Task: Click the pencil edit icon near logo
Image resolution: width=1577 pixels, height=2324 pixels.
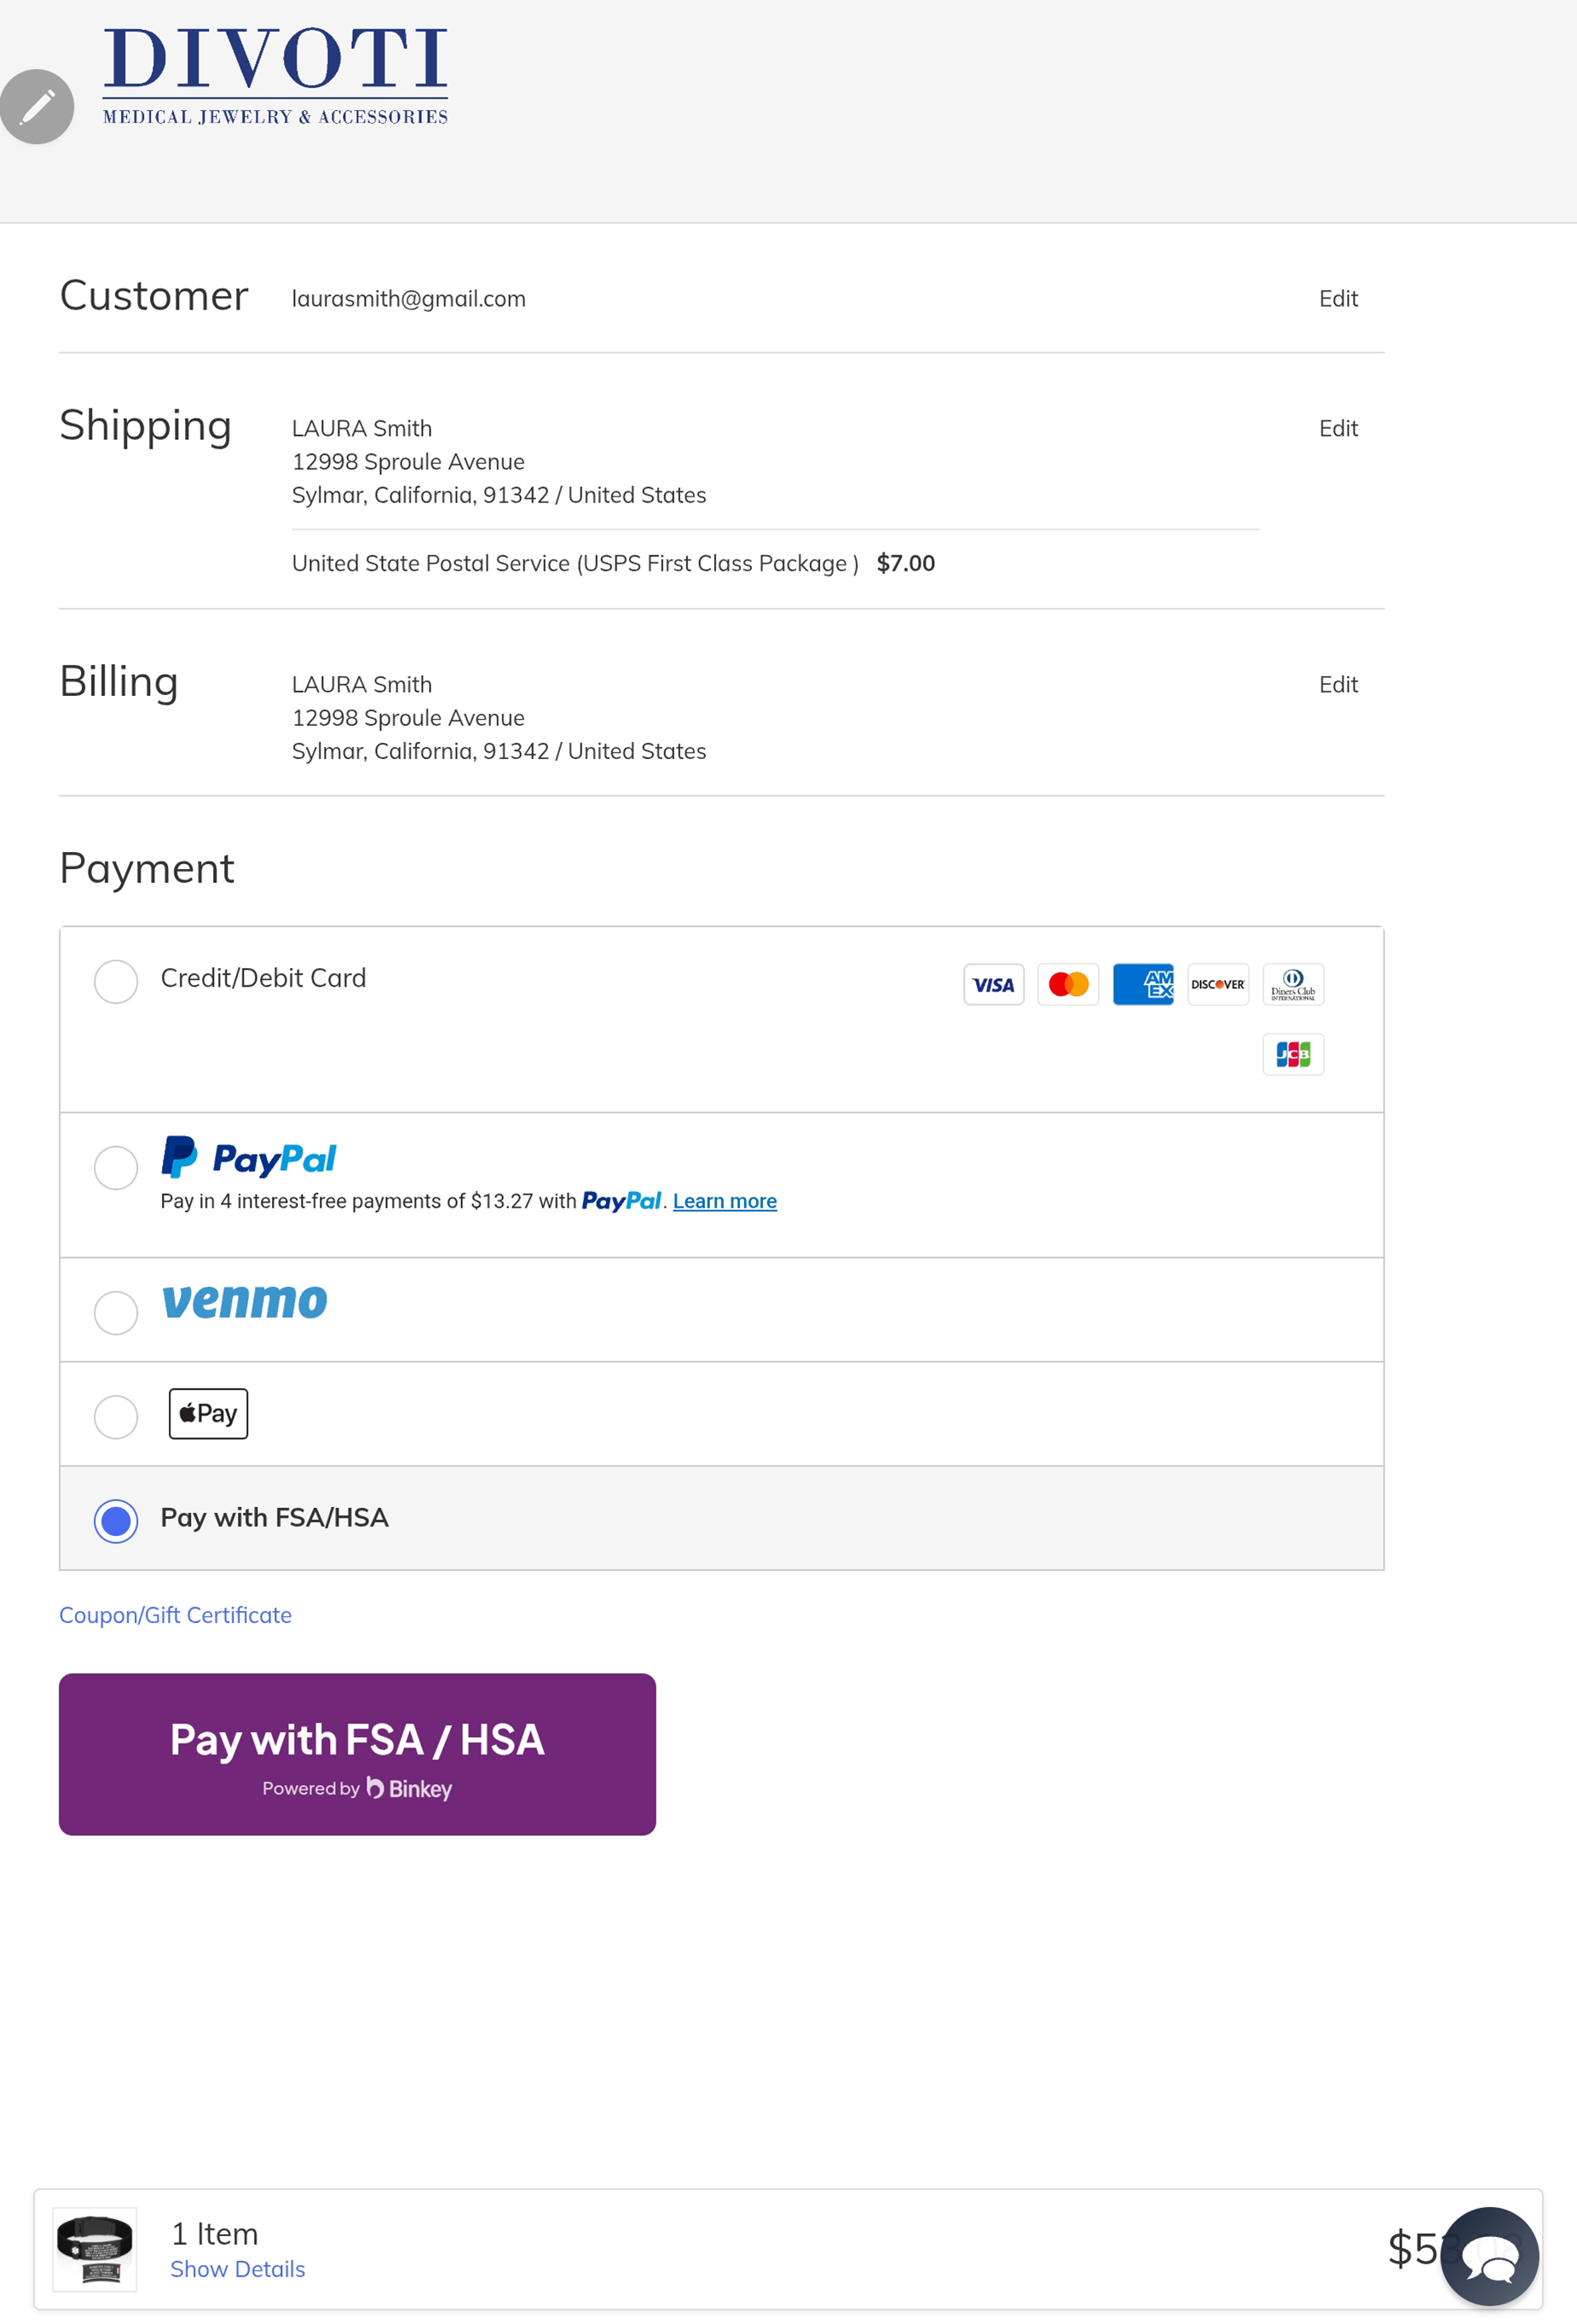Action: click(37, 107)
